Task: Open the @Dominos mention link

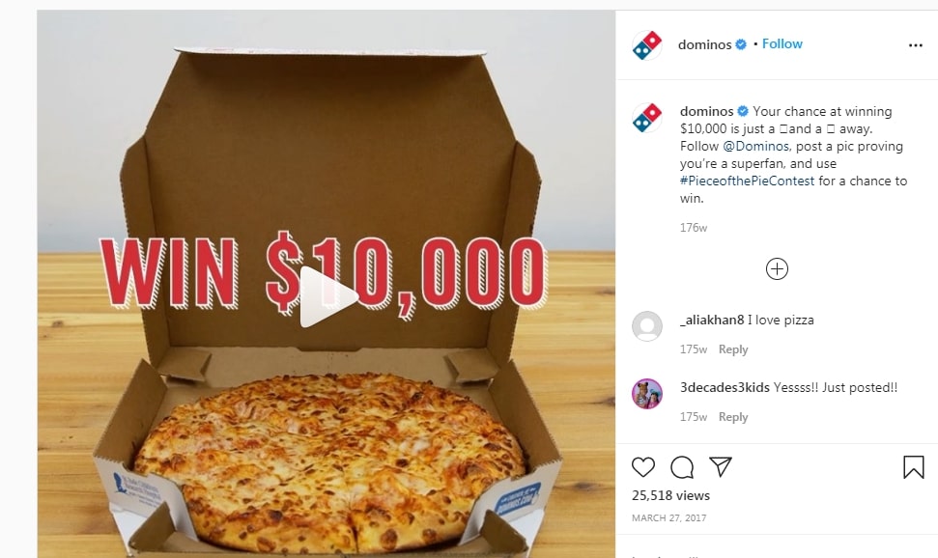Action: [755, 146]
